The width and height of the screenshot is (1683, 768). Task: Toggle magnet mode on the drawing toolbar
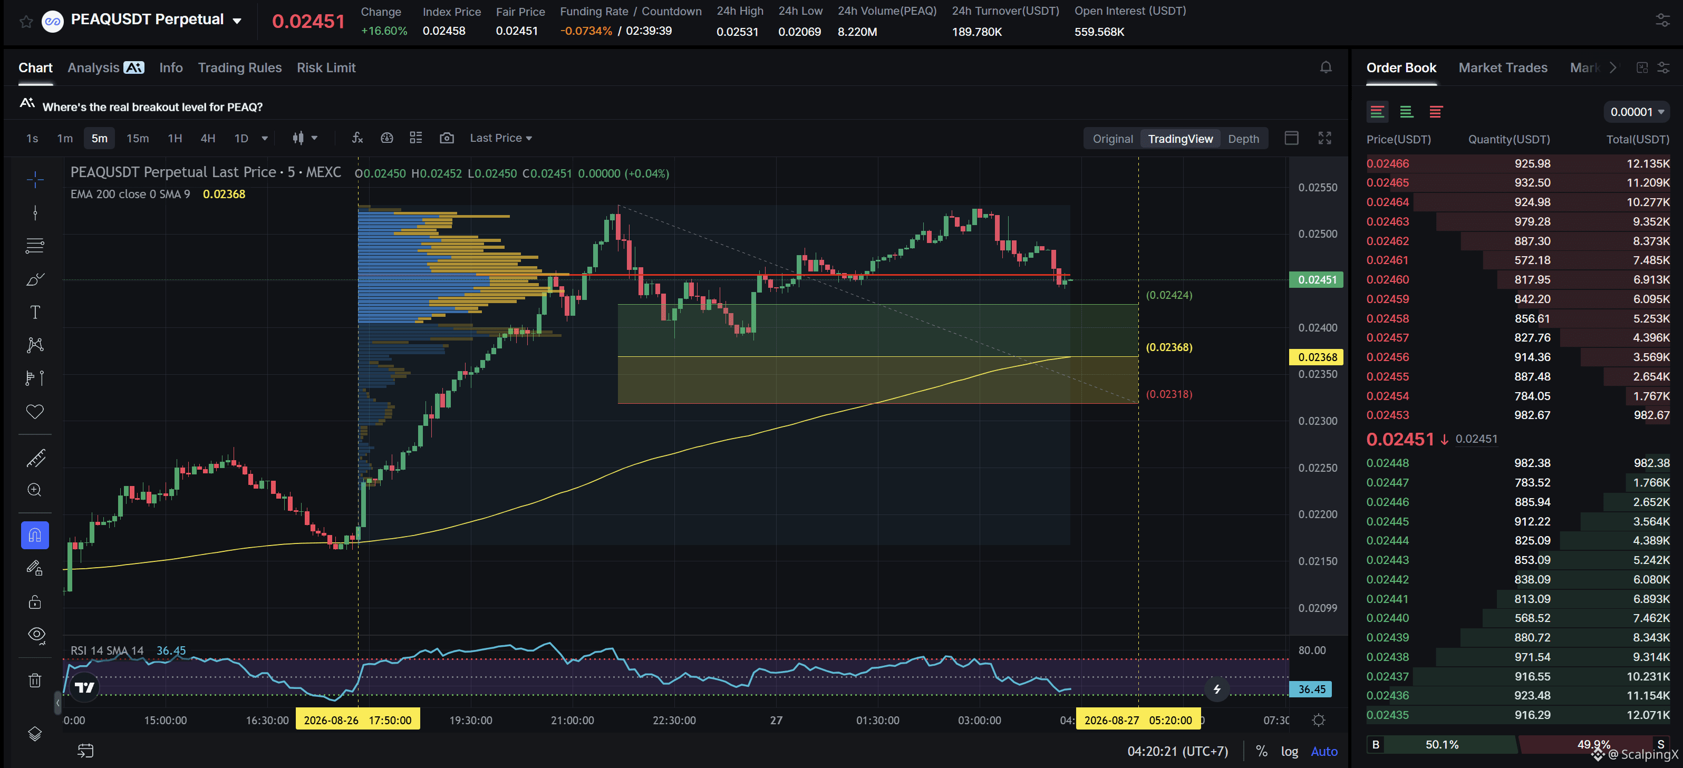(35, 536)
